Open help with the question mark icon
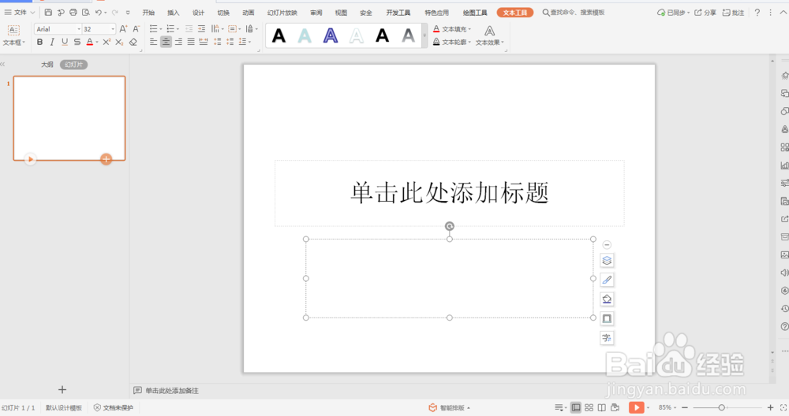This screenshot has width=789, height=416. click(757, 13)
